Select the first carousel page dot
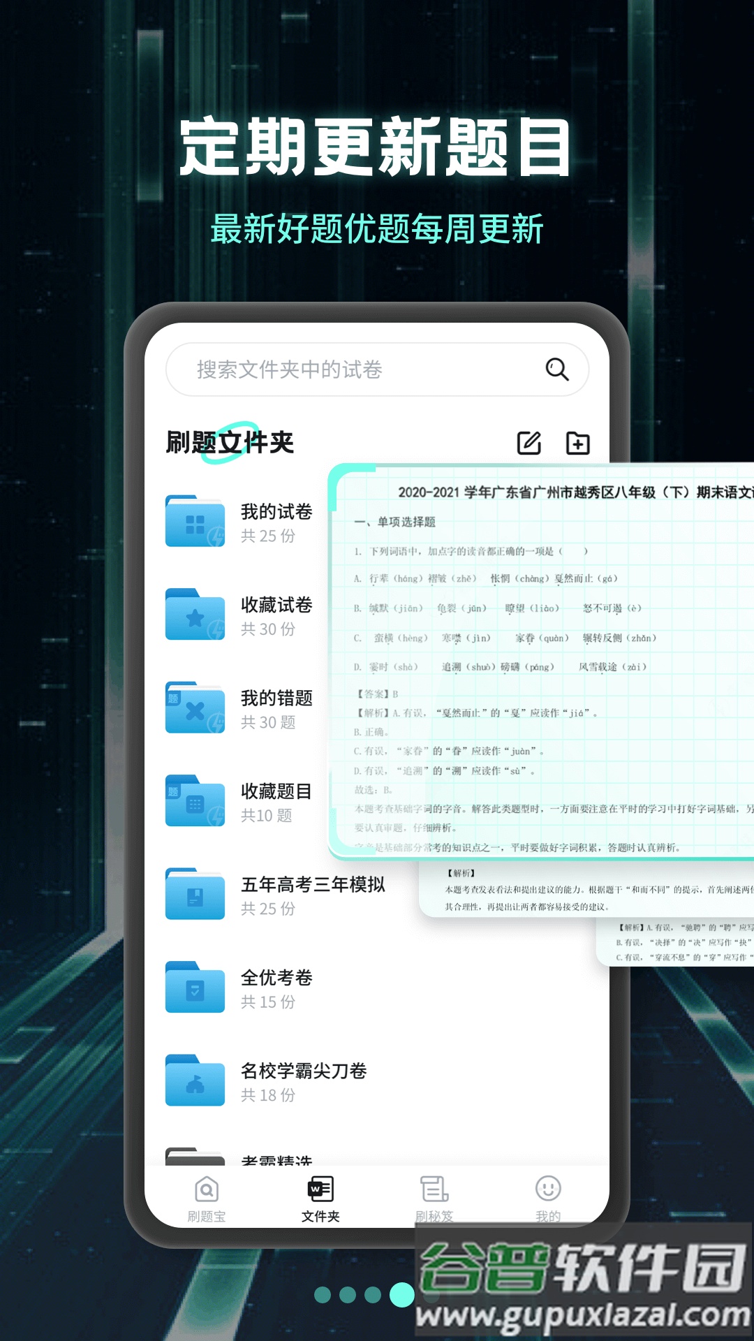 pyautogui.click(x=323, y=1295)
